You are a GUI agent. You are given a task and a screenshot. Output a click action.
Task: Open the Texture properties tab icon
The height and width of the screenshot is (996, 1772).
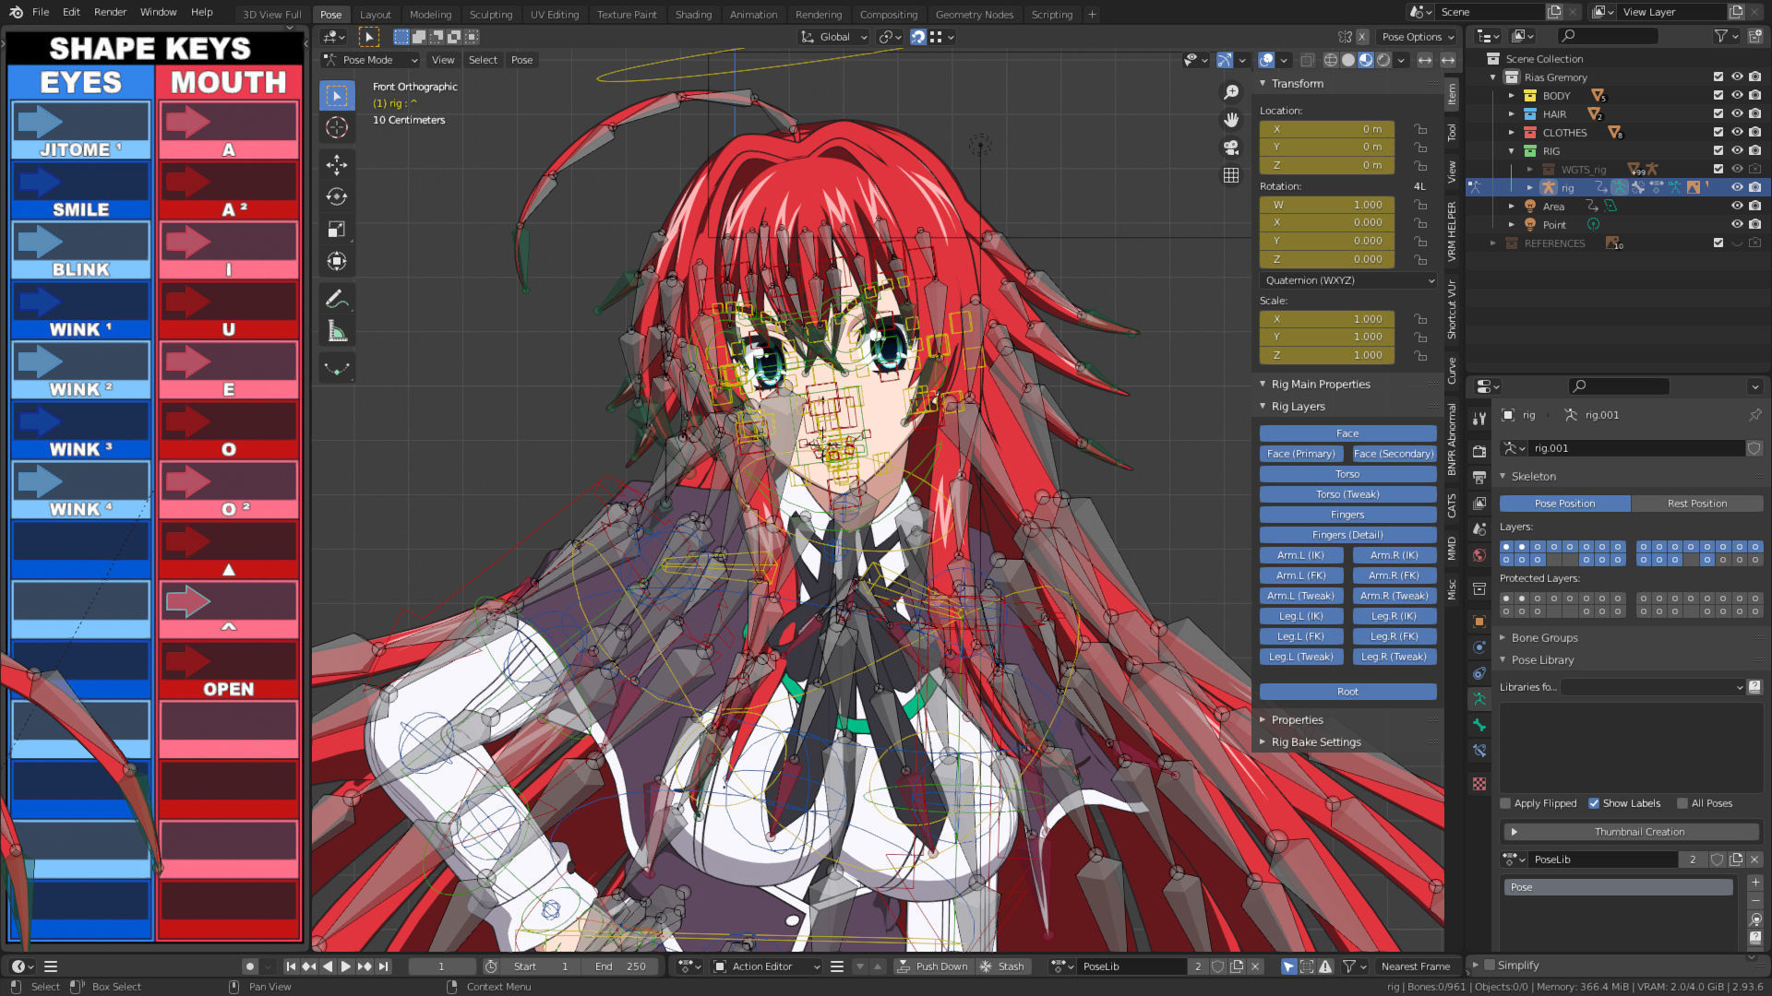[1479, 784]
